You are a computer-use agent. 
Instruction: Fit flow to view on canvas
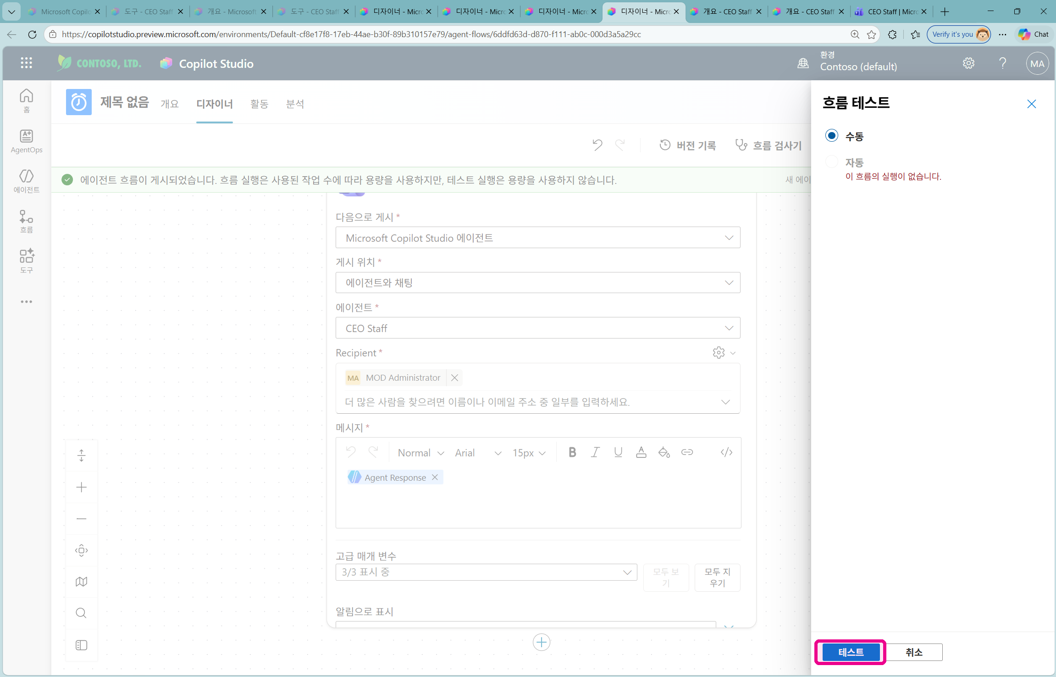pyautogui.click(x=81, y=550)
